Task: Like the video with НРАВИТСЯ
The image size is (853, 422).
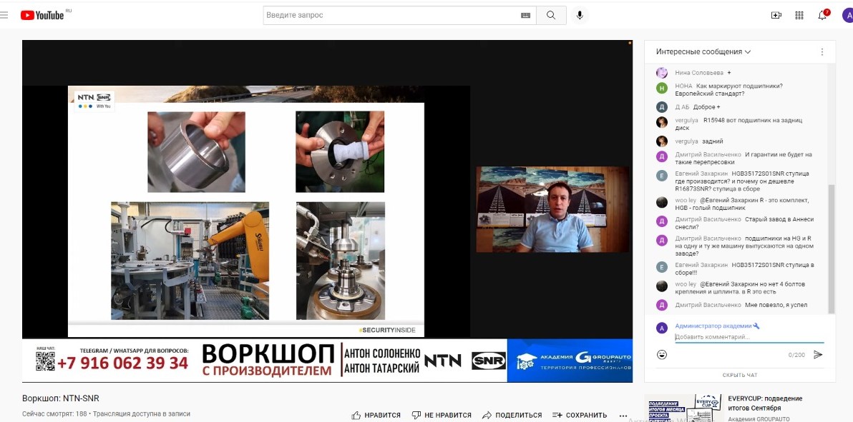Action: 376,415
